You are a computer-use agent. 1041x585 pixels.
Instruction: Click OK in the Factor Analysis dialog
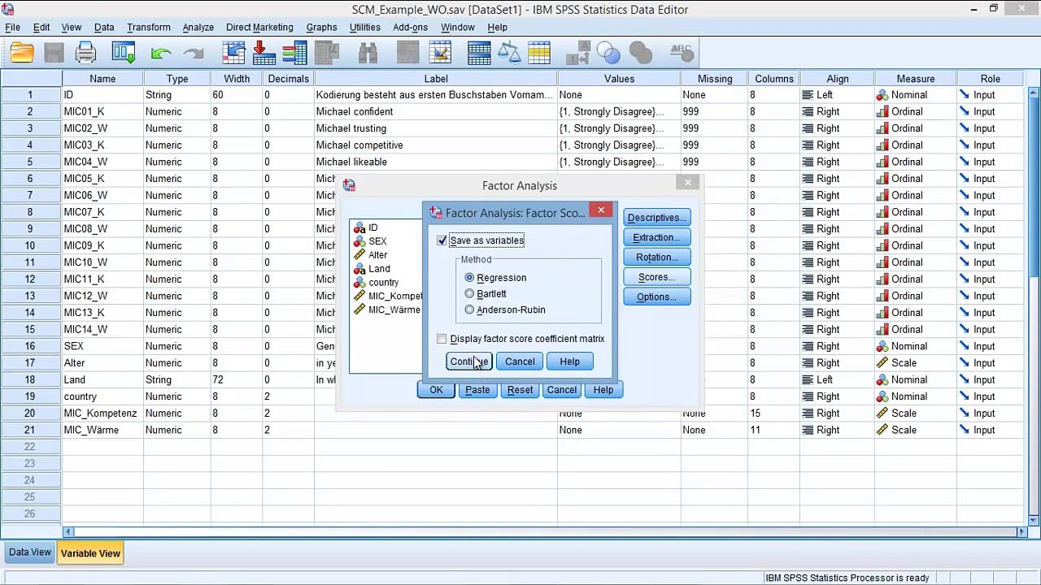(x=436, y=390)
